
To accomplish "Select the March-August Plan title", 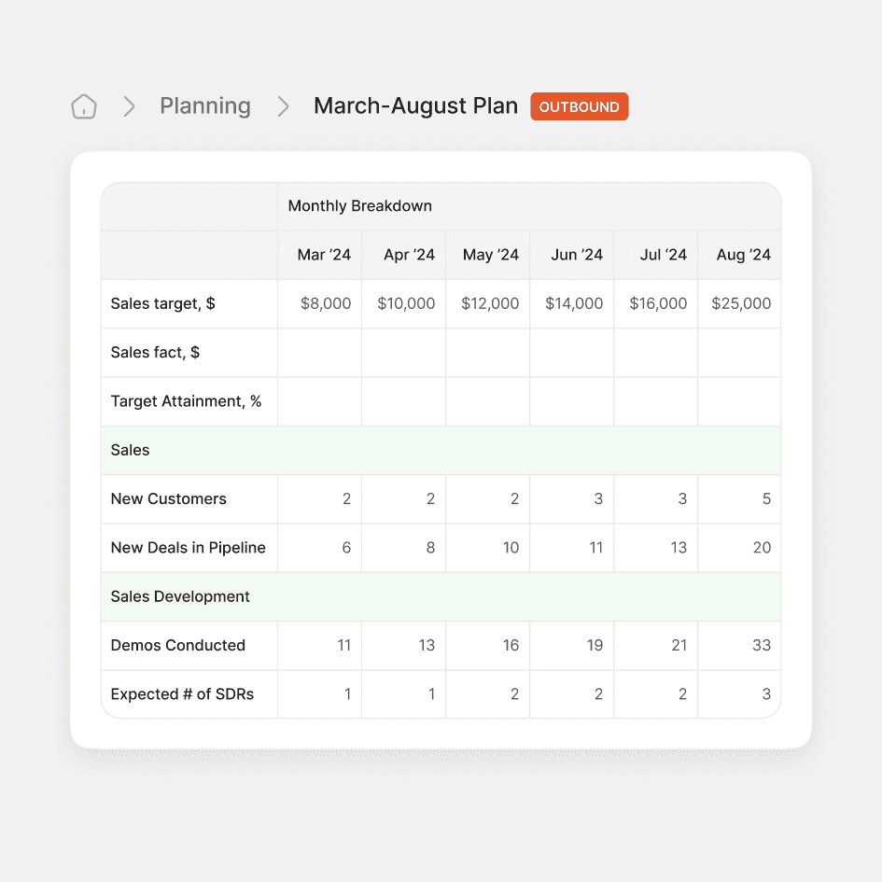I will pos(416,106).
